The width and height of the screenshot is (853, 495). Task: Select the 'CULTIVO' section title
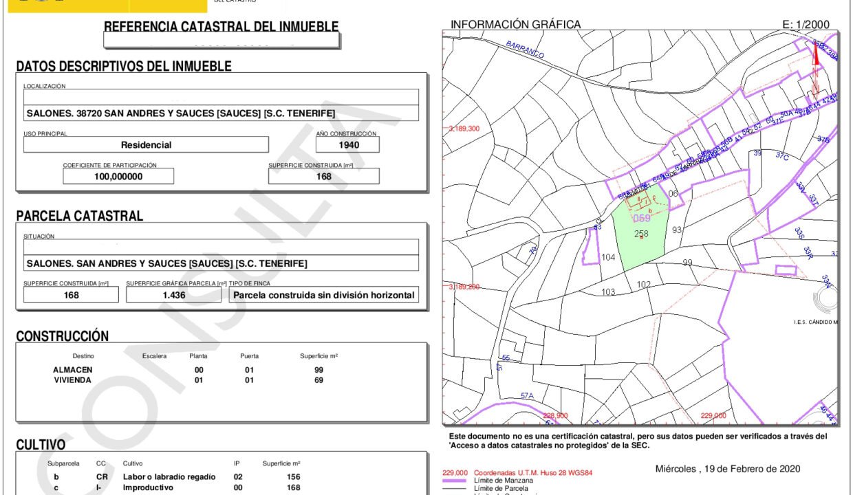coord(41,445)
